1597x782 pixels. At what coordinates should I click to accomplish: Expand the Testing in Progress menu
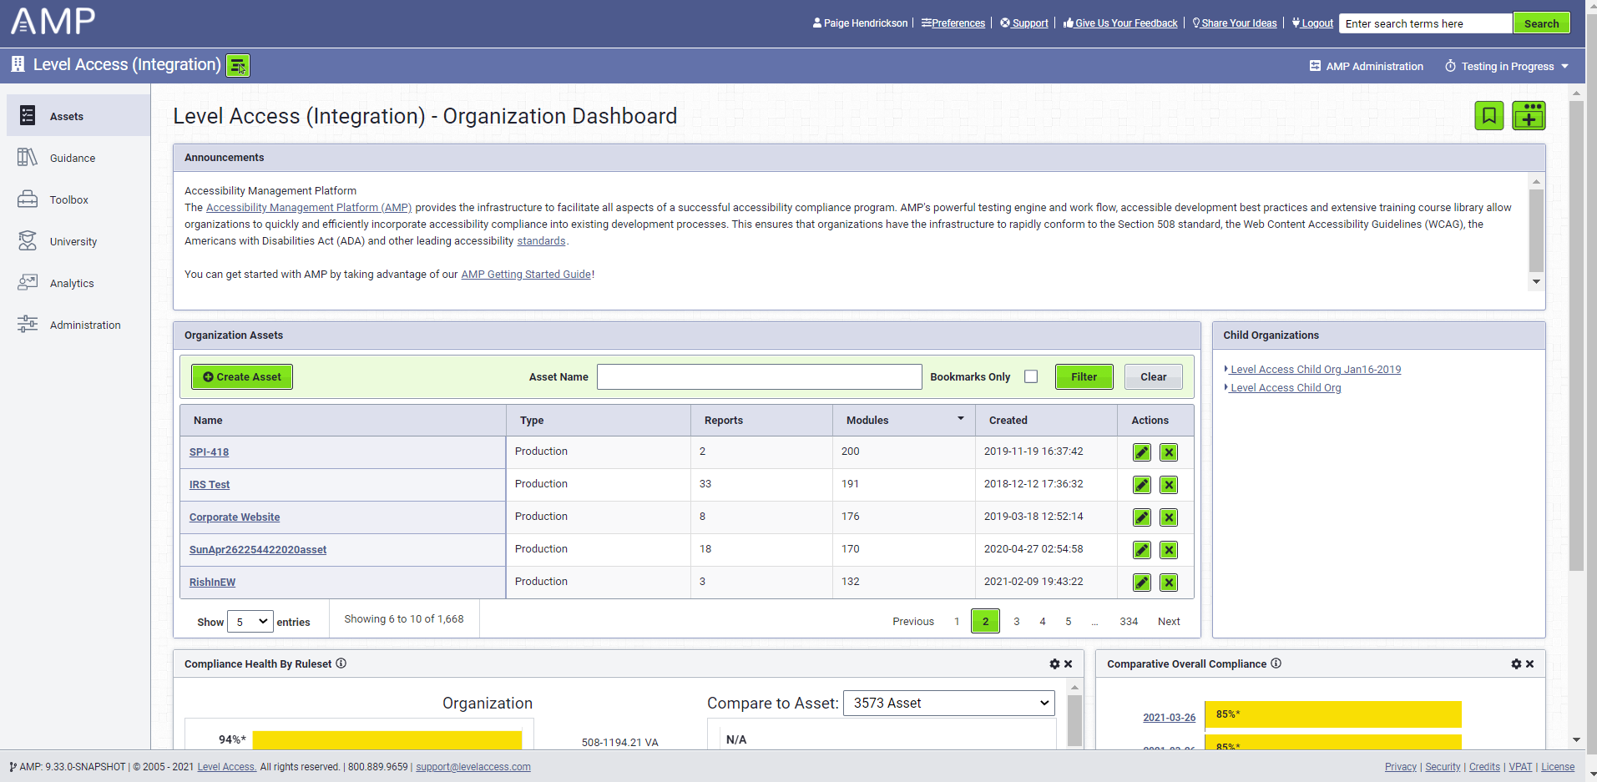coord(1508,67)
